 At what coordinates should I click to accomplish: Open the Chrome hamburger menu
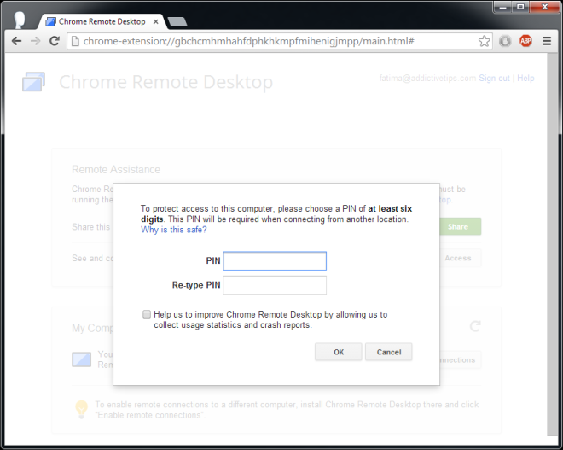coord(547,41)
